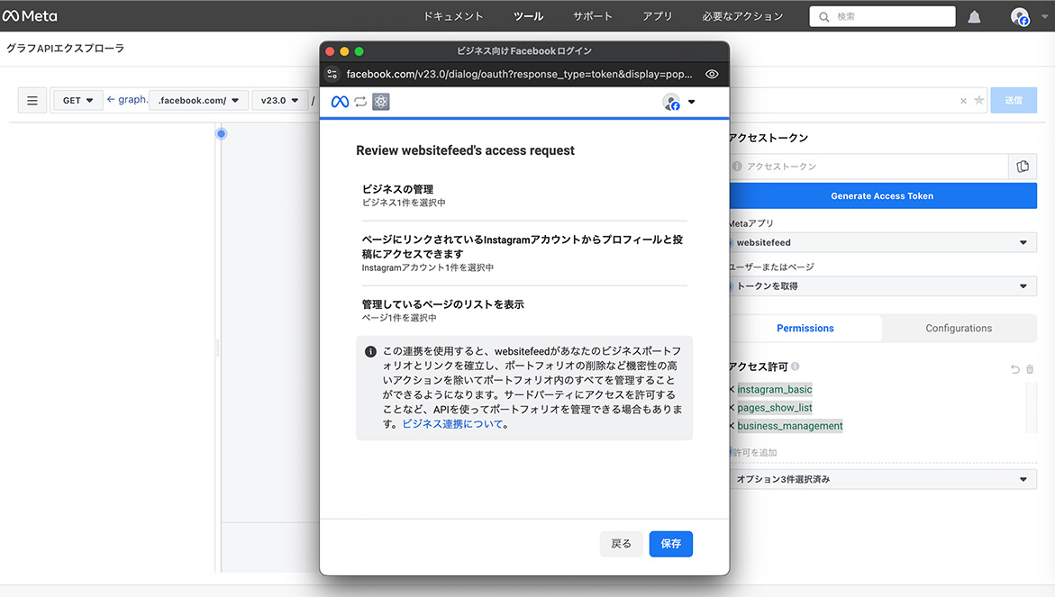Click the Meta logo in the login popup

click(340, 102)
